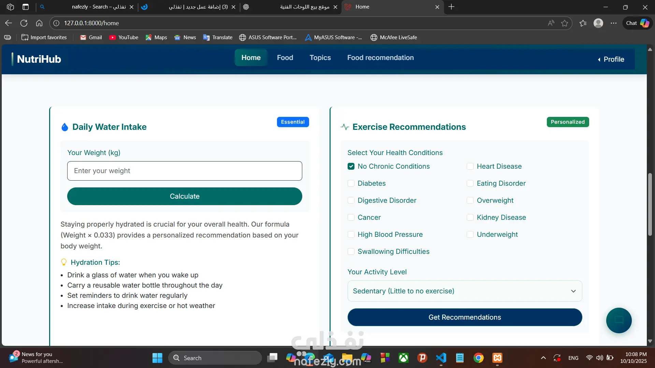655x368 pixels.
Task: Open Visual Studio Code from taskbar
Action: point(441,358)
